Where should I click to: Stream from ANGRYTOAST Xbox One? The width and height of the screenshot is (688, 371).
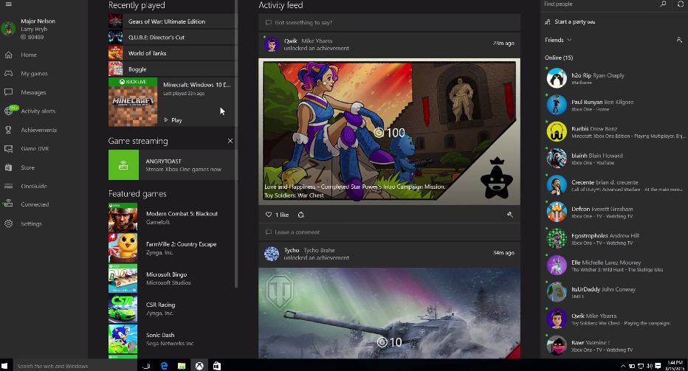pyautogui.click(x=173, y=165)
